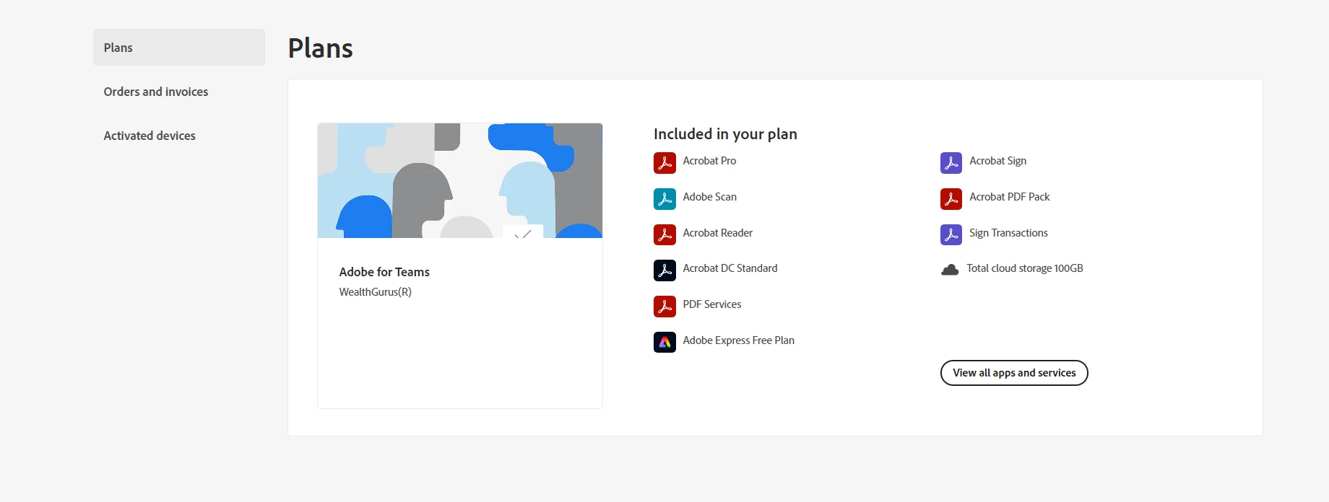Click the Sign Transactions icon
Viewport: 1329px width, 502px height.
tap(951, 234)
